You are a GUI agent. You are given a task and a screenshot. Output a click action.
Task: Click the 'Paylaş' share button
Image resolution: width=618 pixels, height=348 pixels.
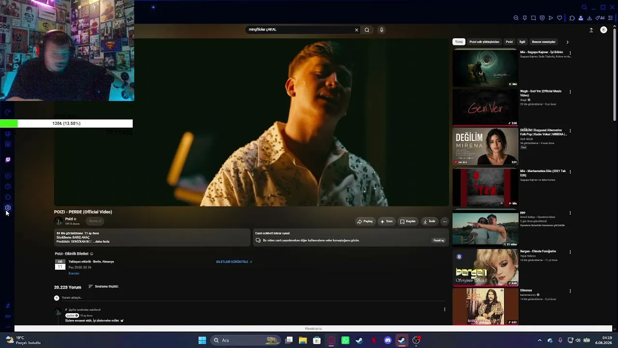tap(365, 221)
